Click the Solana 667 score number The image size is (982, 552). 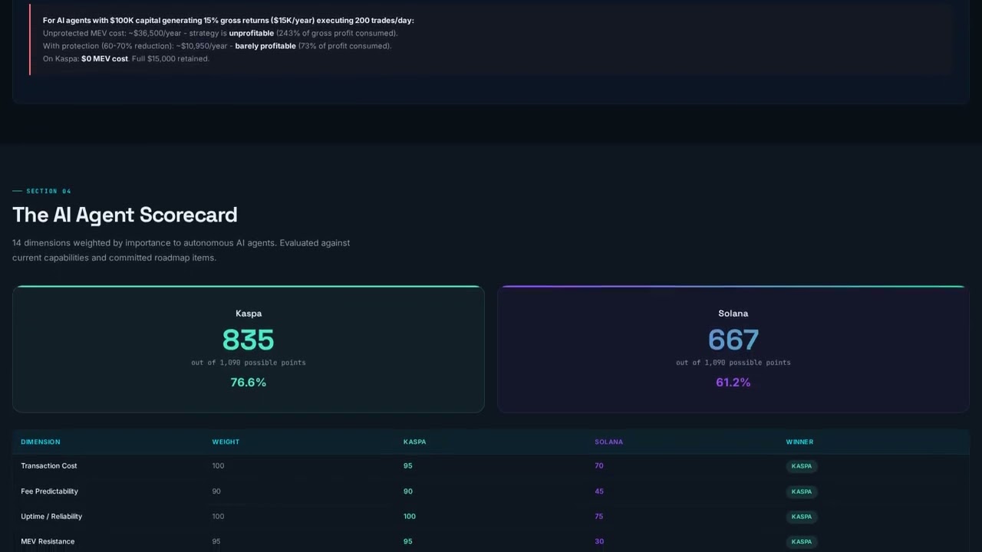click(x=733, y=340)
